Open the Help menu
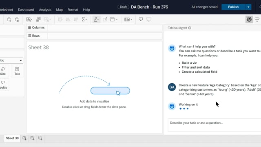261x147 pixels. (x=86, y=10)
